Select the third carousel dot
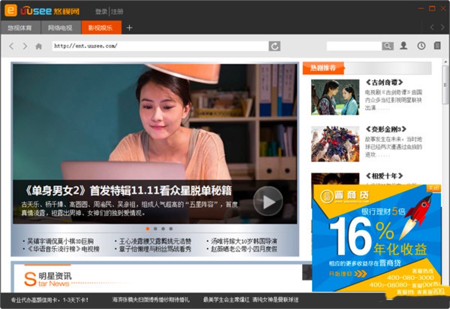The height and width of the screenshot is (309, 450). click(163, 228)
